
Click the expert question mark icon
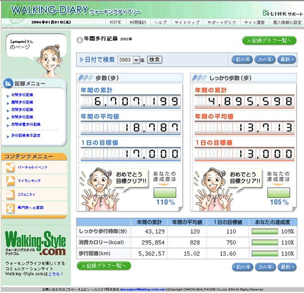point(10,208)
